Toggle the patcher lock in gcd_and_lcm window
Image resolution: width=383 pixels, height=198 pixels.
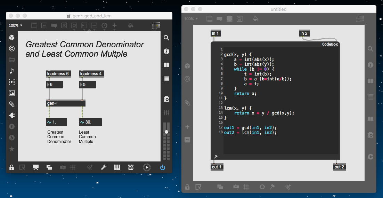[12, 167]
